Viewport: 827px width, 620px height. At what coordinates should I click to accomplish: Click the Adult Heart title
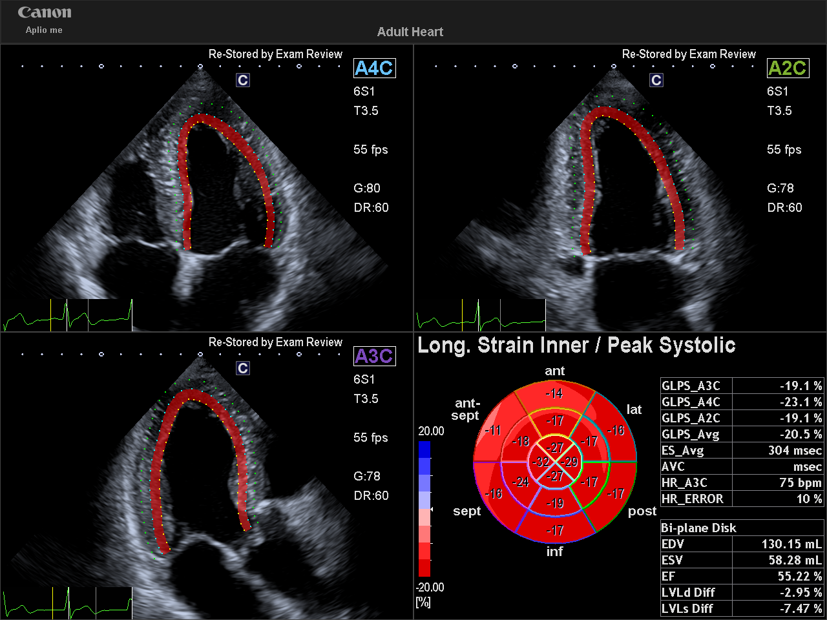point(410,32)
